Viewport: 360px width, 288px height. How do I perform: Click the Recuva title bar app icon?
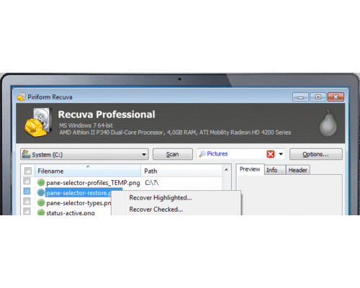tap(21, 97)
